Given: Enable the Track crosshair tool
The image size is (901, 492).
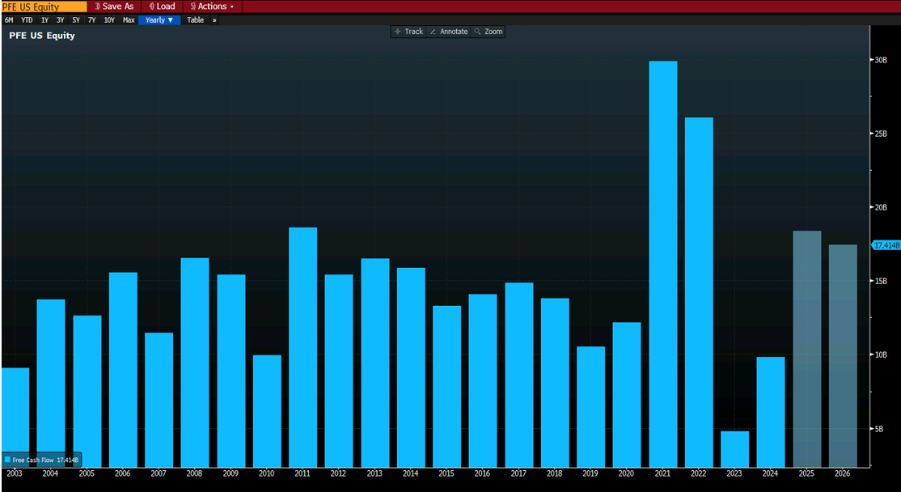Looking at the screenshot, I should point(408,32).
